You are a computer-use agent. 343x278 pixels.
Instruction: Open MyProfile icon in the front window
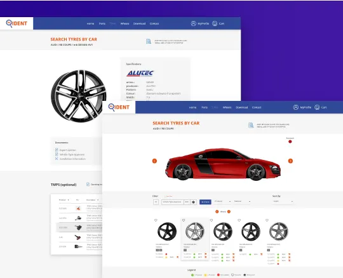pos(296,107)
